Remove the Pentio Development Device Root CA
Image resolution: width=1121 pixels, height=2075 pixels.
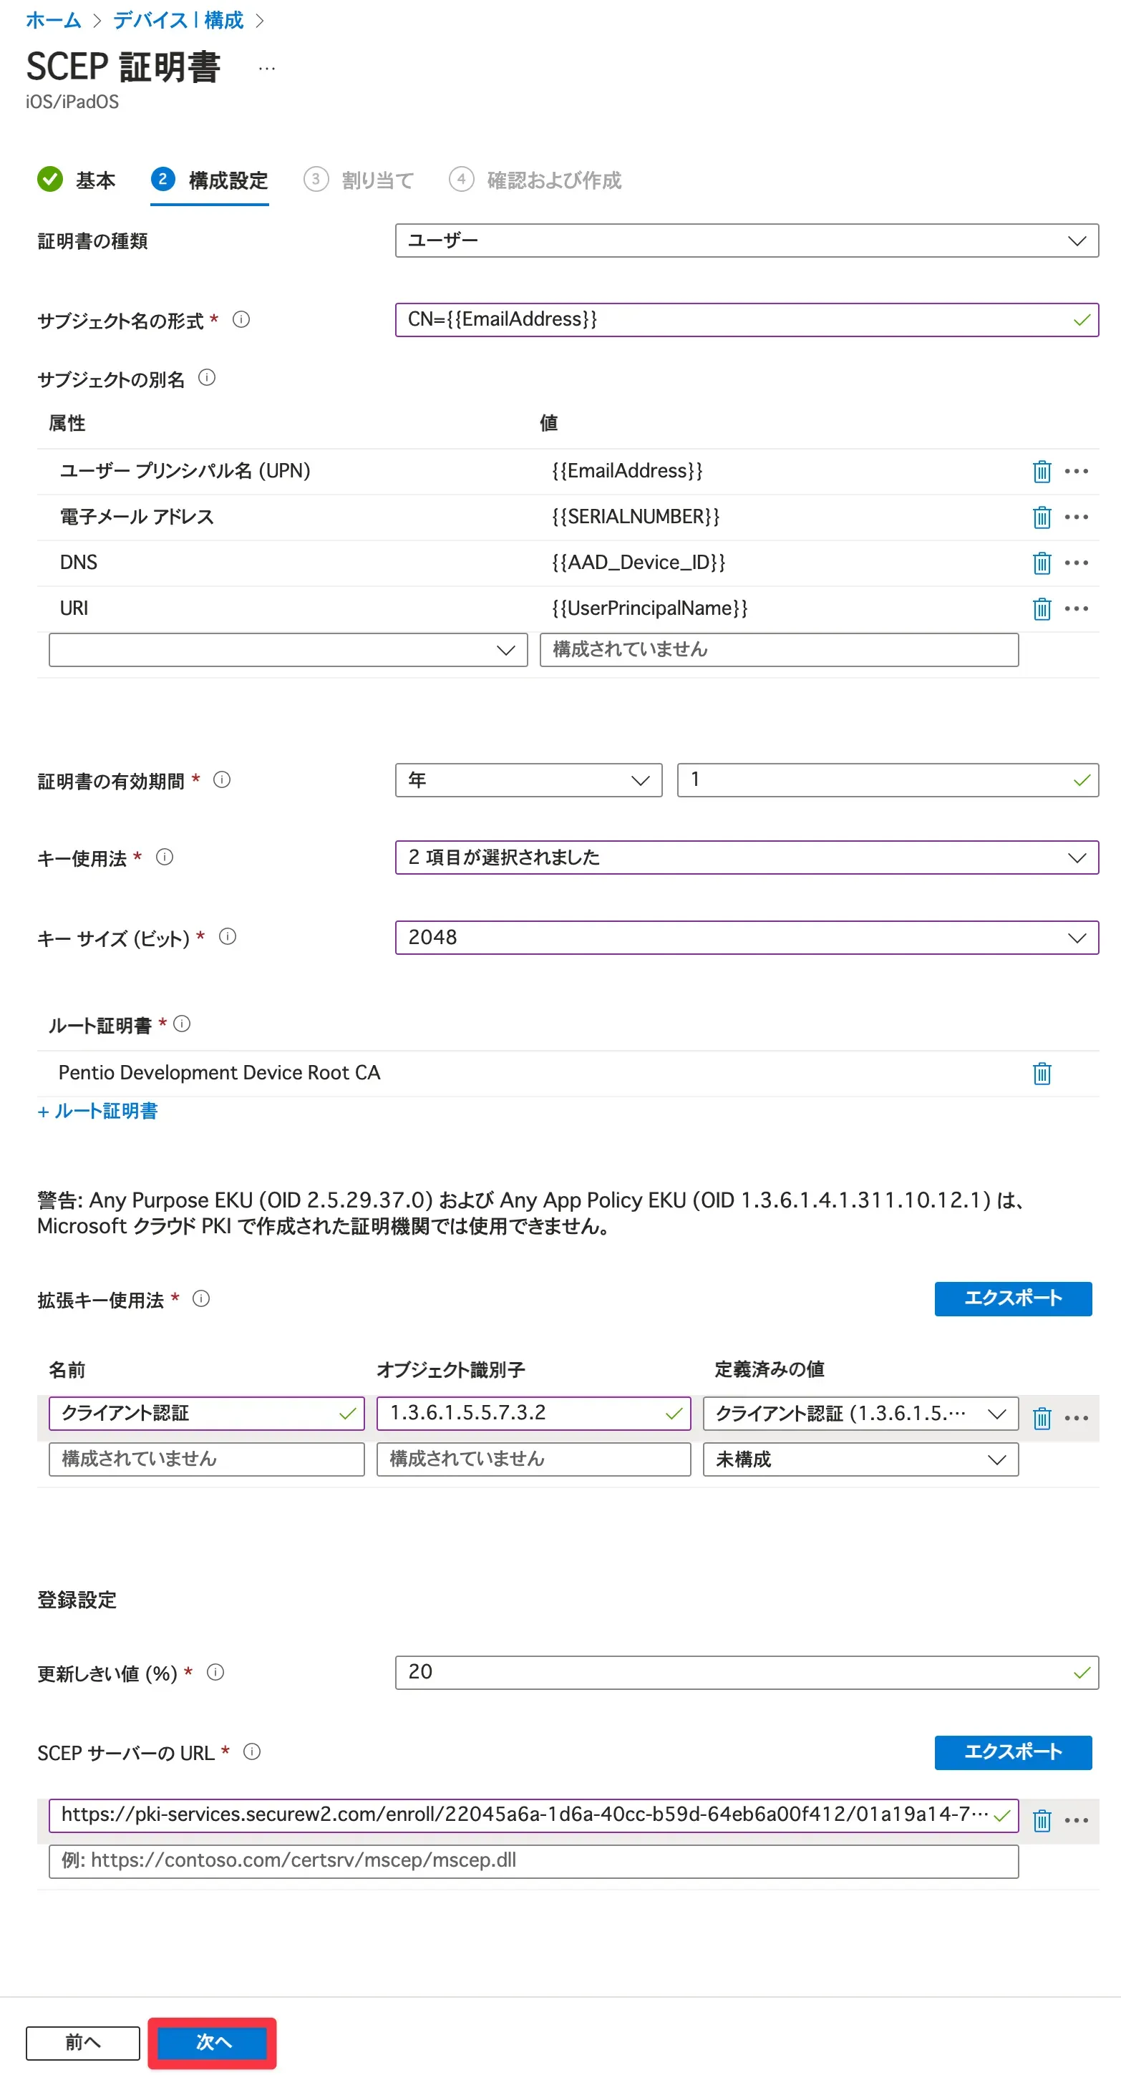[1042, 1073]
